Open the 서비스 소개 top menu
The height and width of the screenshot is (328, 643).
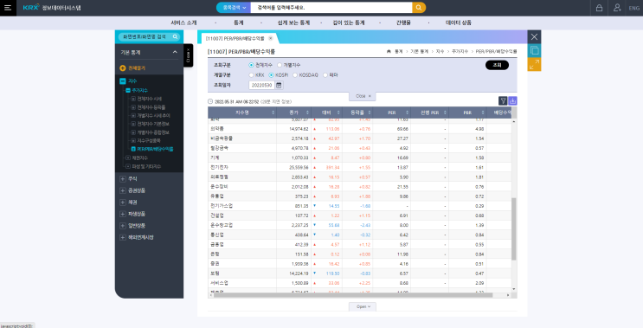pos(183,23)
